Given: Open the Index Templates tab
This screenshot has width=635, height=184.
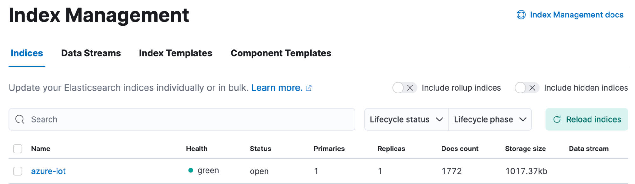Looking at the screenshot, I should [x=175, y=53].
